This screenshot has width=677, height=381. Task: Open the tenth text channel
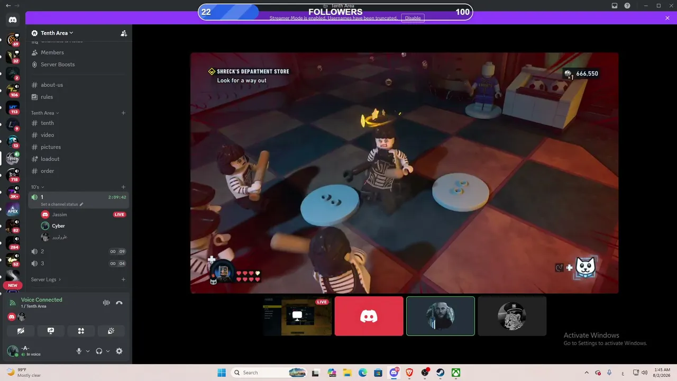coord(47,123)
